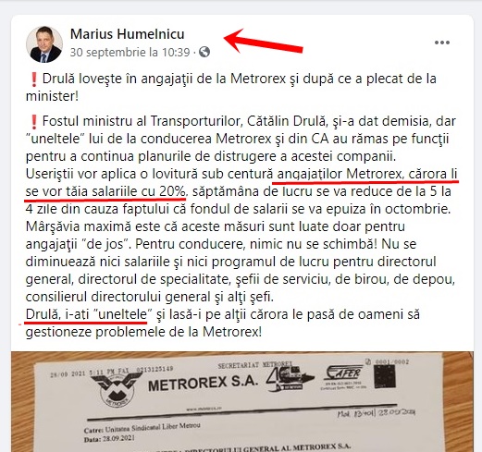482x452 pixels.
Task: Click the AFER logo in the document
Action: 344,375
